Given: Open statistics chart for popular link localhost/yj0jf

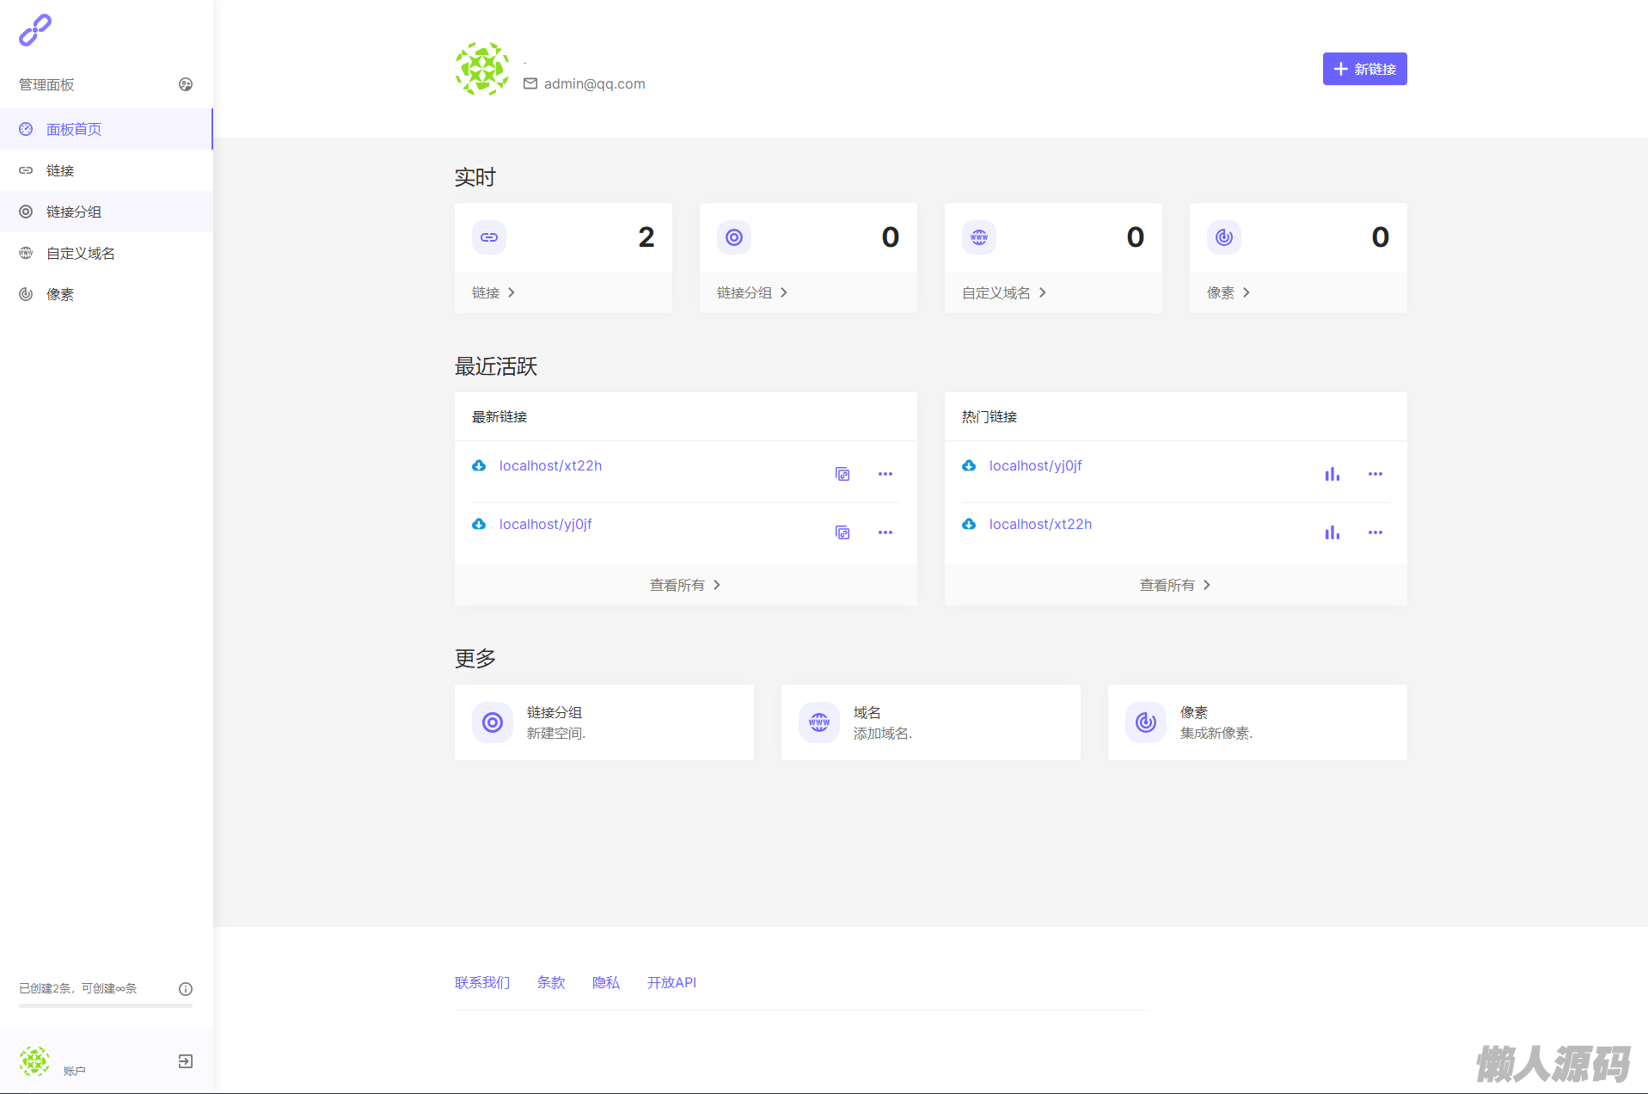Looking at the screenshot, I should click(1332, 474).
